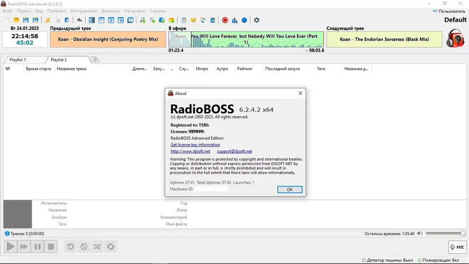Click the Add track music note icon
This screenshot has width=469, height=264.
tap(142, 20)
